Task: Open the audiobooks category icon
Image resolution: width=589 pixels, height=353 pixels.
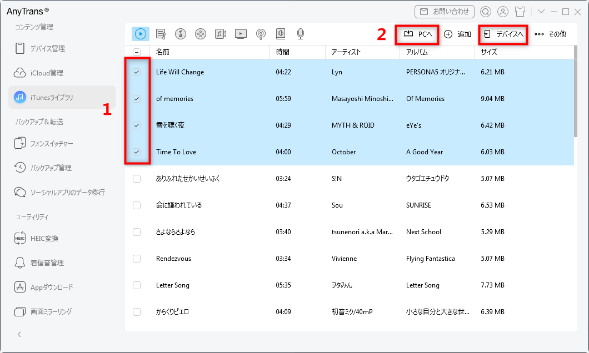Action: point(281,34)
